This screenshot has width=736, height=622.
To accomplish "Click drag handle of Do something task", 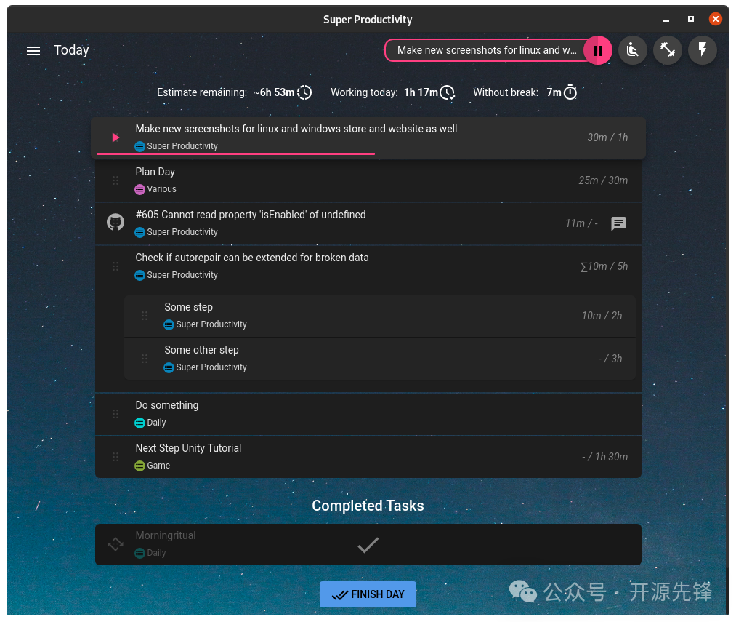I will (116, 414).
